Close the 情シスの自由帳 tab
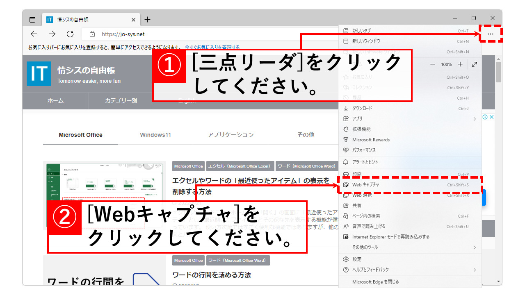Viewport: 525px width, 295px height. [x=134, y=20]
